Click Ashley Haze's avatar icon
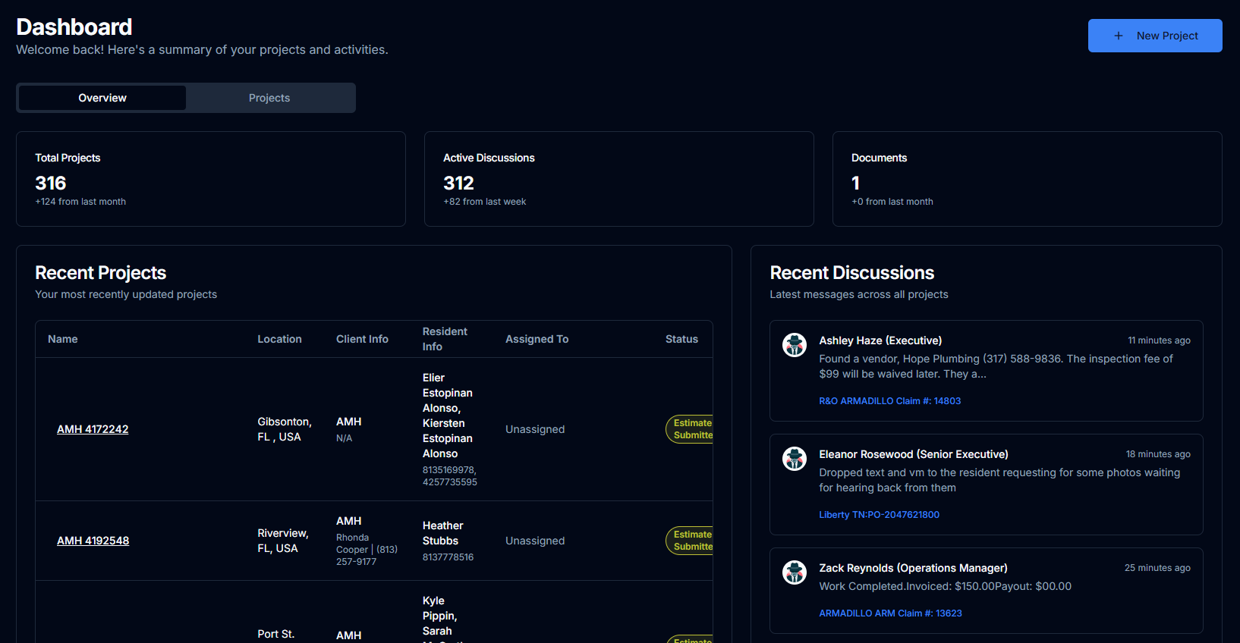This screenshot has width=1240, height=643. pyautogui.click(x=795, y=345)
